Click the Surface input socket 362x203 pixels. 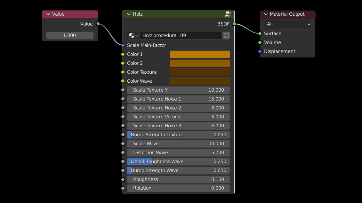tap(260, 34)
